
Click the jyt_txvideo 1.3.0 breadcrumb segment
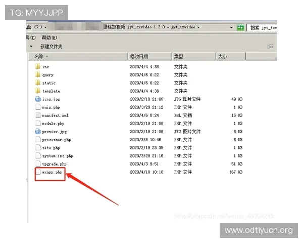[x=146, y=27]
